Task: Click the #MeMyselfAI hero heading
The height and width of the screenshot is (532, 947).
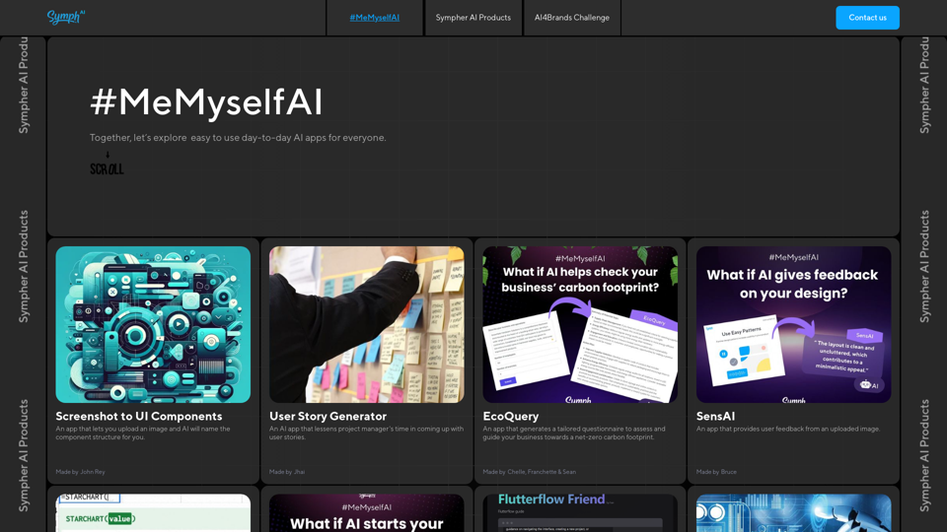Action: point(206,101)
